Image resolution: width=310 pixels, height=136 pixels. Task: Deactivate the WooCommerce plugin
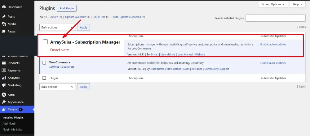pyautogui.click(x=68, y=67)
